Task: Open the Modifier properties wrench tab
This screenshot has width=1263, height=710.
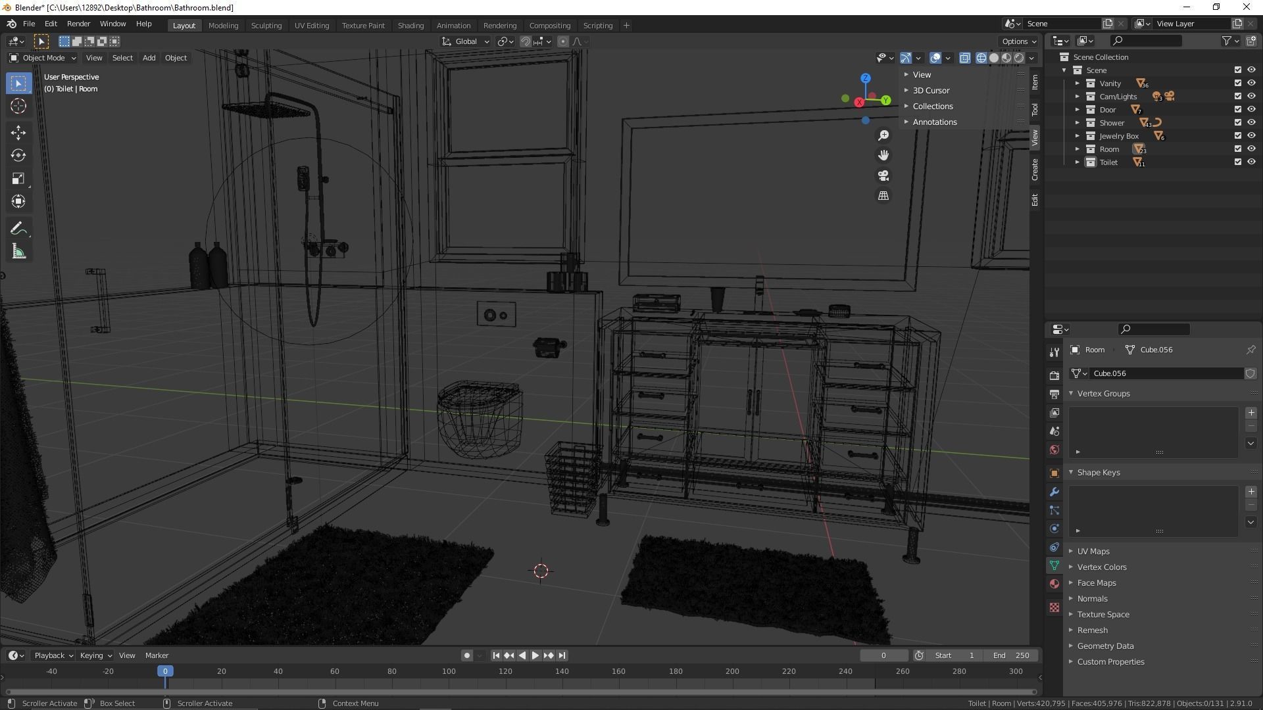Action: click(x=1054, y=492)
